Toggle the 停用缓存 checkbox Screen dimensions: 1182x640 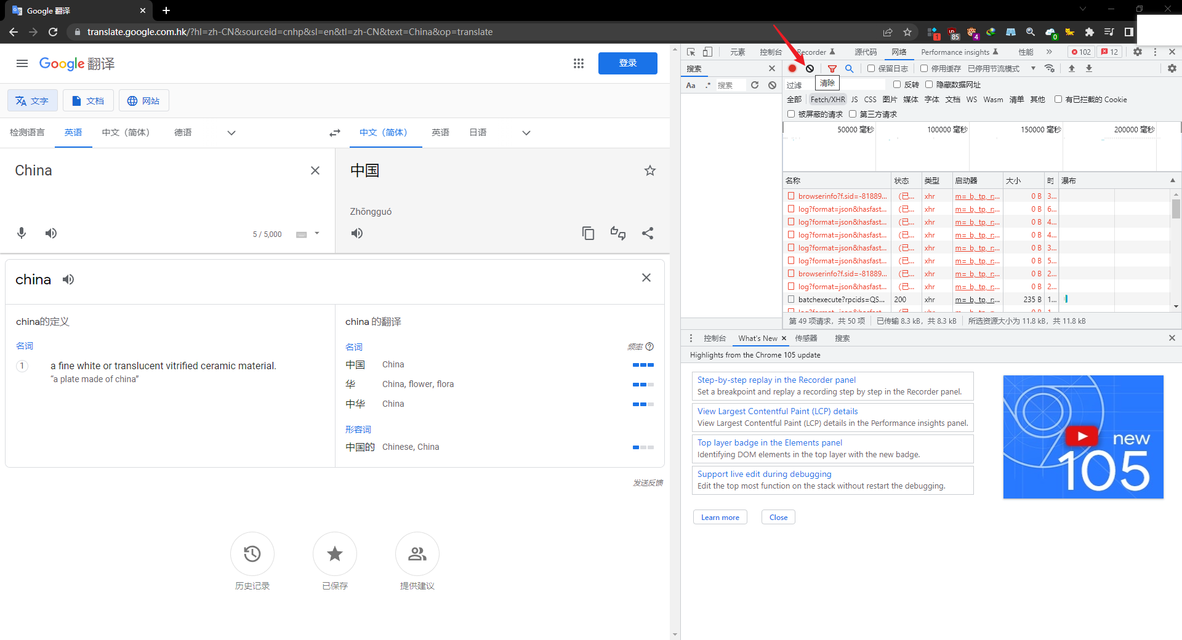tap(924, 68)
